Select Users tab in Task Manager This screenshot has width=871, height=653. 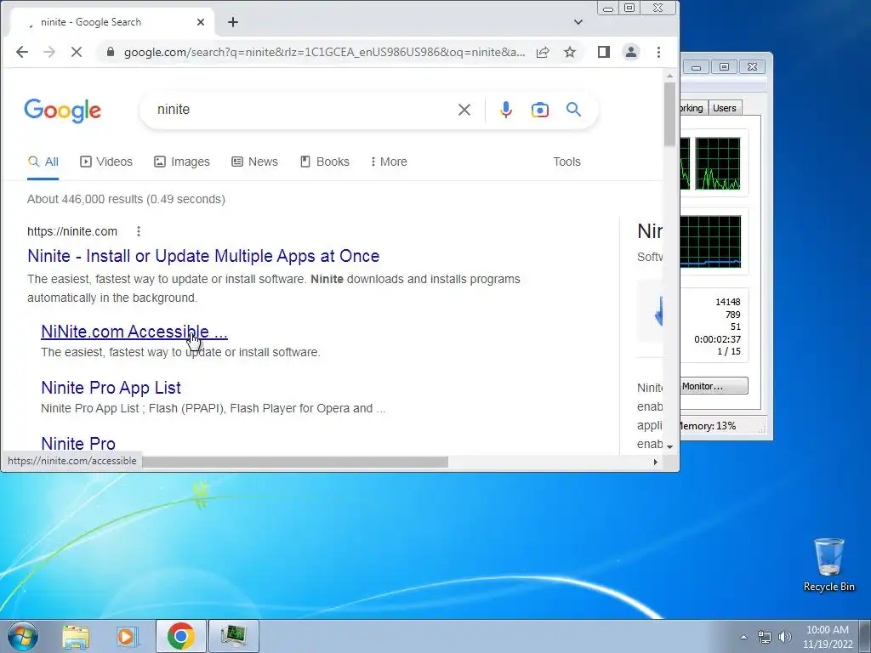(725, 108)
